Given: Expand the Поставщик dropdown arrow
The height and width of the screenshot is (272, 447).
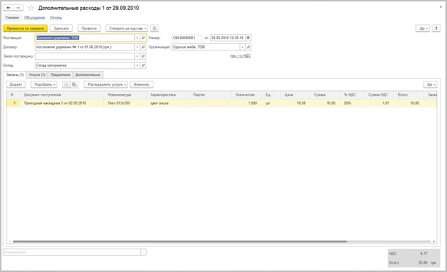Looking at the screenshot, I should [137, 38].
